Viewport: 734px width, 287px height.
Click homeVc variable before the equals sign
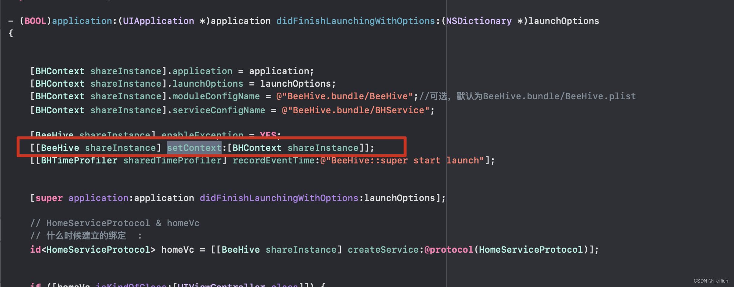178,250
